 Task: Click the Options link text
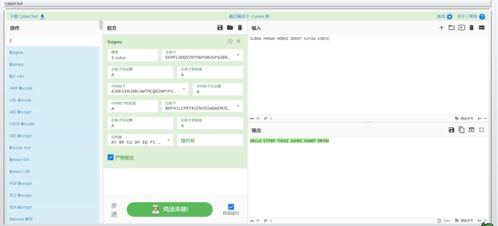click(x=441, y=16)
